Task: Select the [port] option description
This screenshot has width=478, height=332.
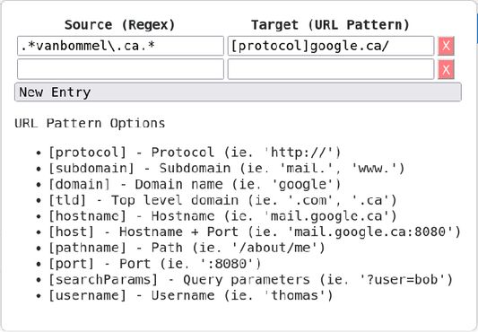Action: 155,264
